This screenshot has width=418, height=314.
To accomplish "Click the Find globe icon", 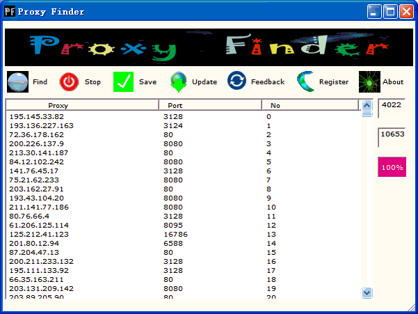I will tap(17, 82).
